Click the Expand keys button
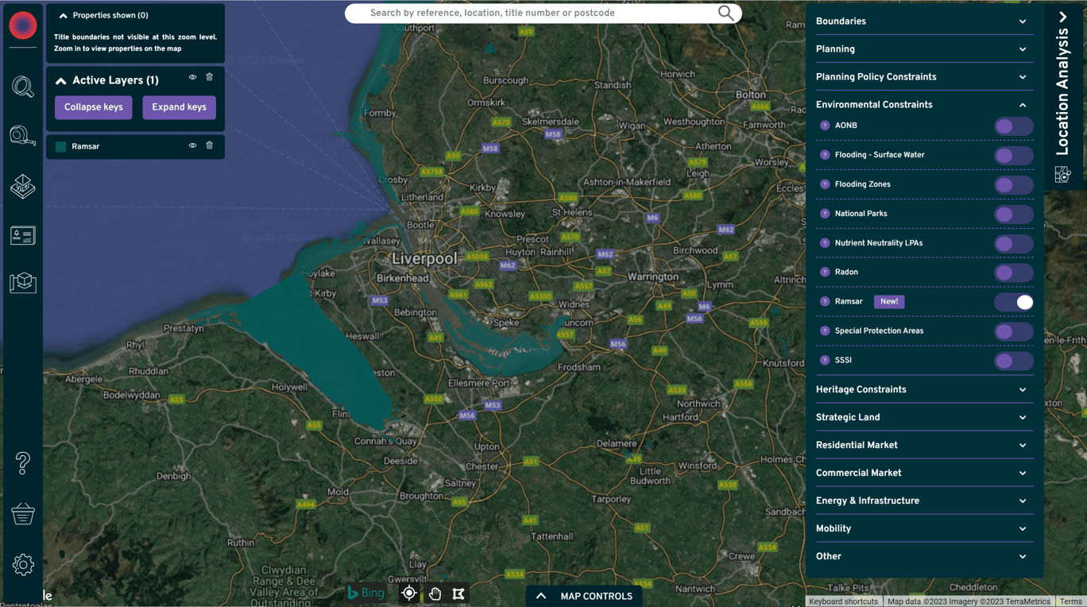The image size is (1087, 607). (179, 107)
